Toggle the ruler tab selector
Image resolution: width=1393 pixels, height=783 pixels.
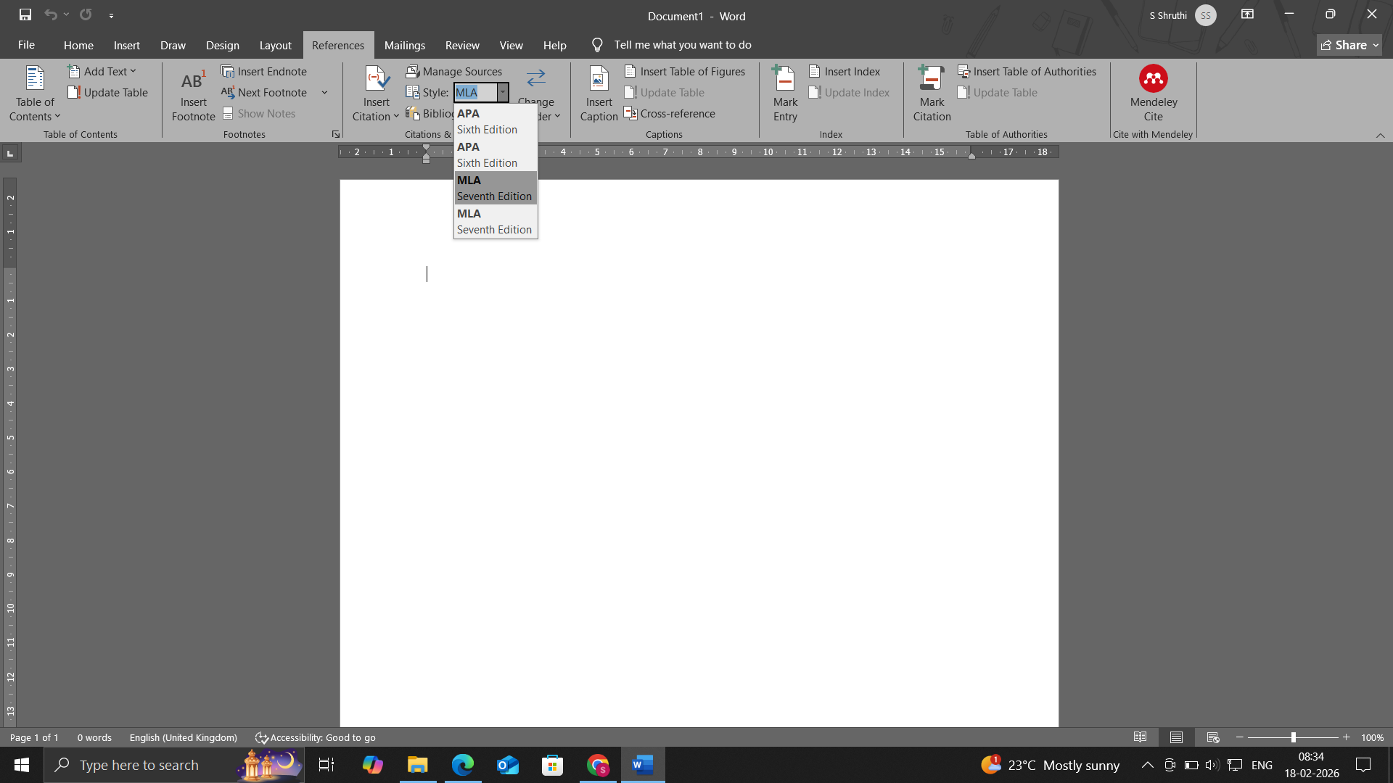(x=10, y=153)
